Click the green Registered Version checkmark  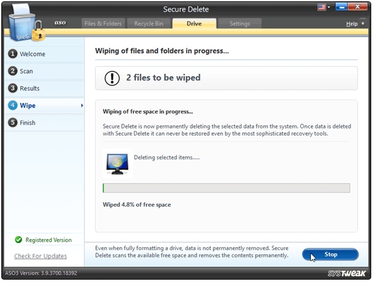[x=18, y=240]
